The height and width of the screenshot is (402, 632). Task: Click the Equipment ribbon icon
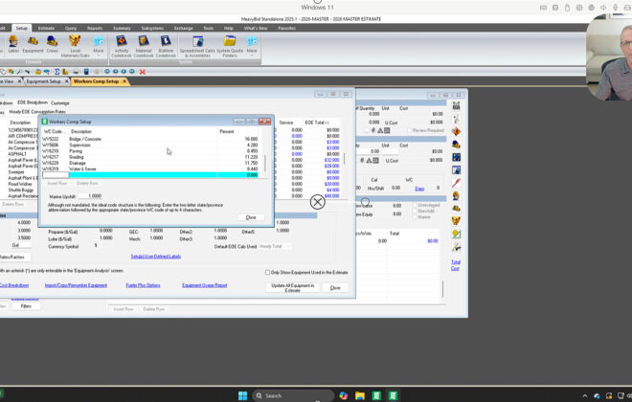(x=33, y=44)
